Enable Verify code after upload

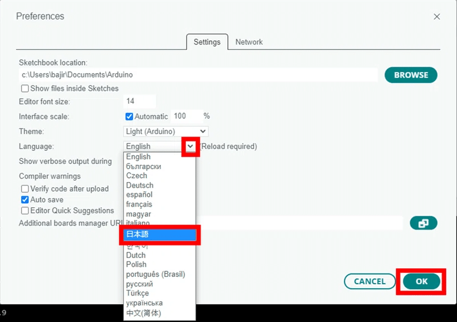(25, 189)
